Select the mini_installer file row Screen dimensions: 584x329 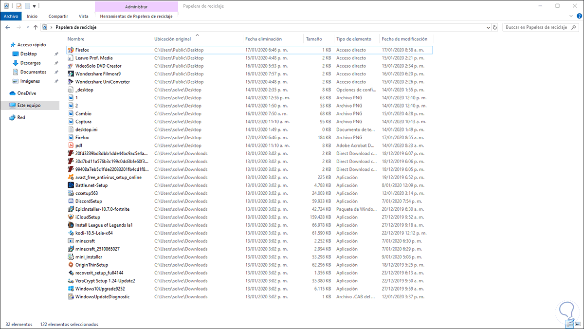(249, 257)
